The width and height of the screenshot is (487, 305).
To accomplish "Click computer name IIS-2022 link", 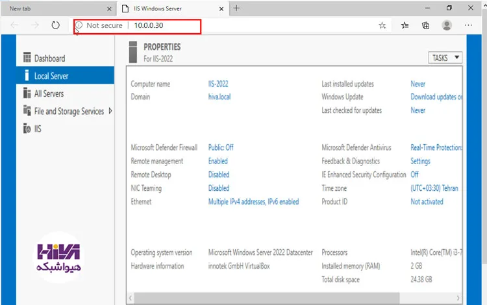I will (x=218, y=84).
